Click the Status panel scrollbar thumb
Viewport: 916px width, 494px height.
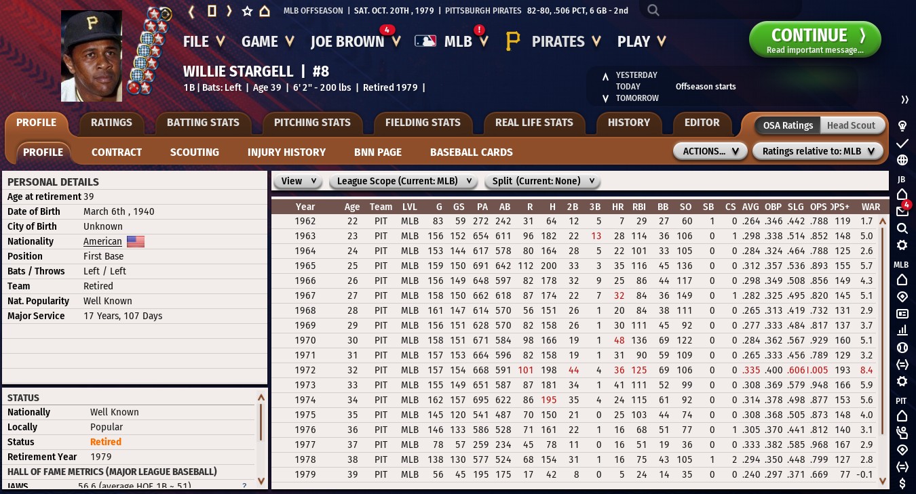click(x=261, y=421)
